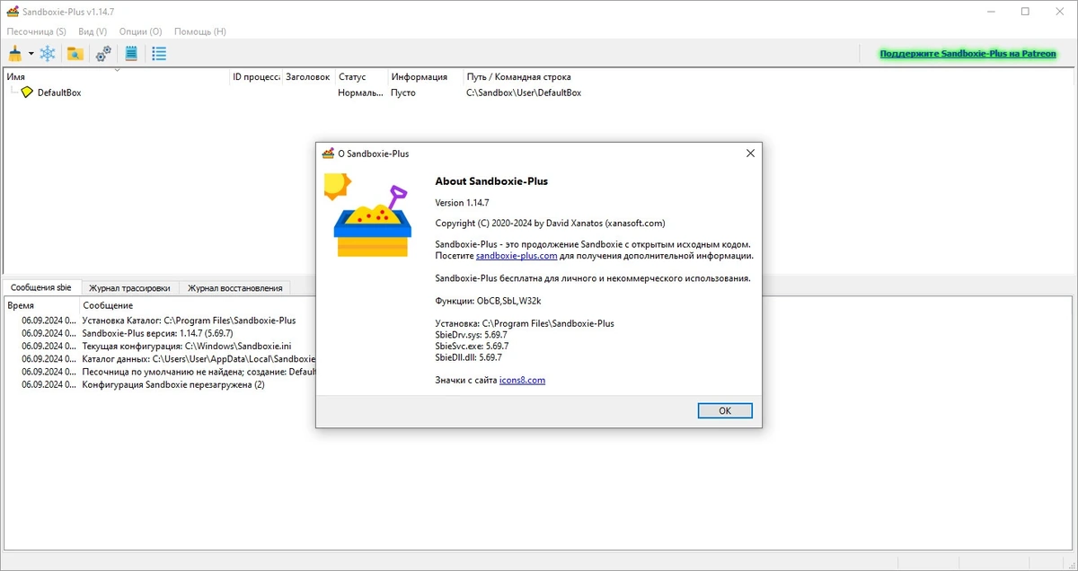The width and height of the screenshot is (1078, 571).
Task: Click the blue notepad toolbar icon
Action: click(x=131, y=54)
